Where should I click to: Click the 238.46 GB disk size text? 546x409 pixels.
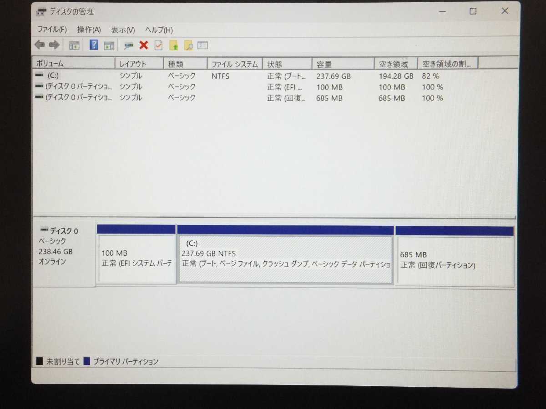(x=56, y=251)
